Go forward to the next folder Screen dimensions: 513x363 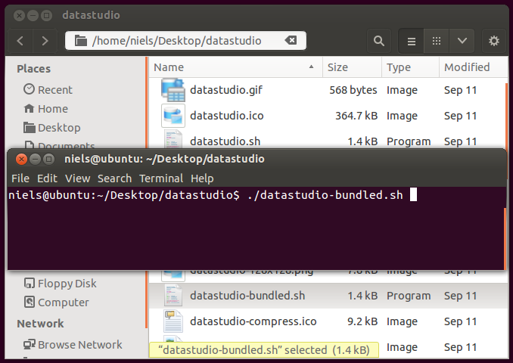[45, 41]
